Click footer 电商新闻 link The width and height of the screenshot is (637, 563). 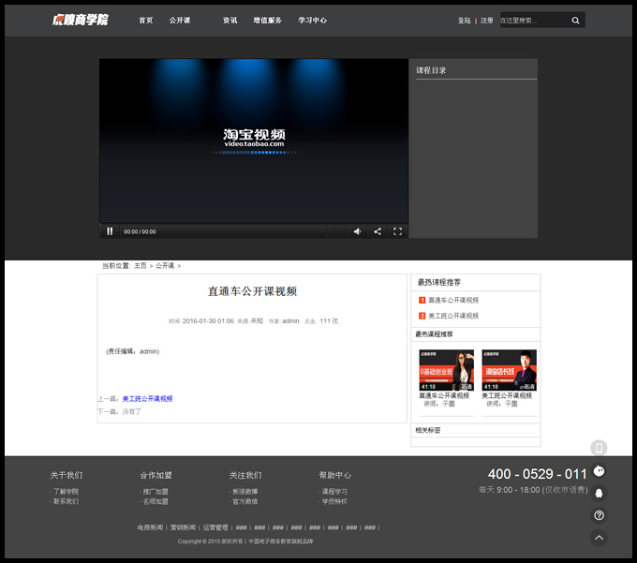coord(150,527)
